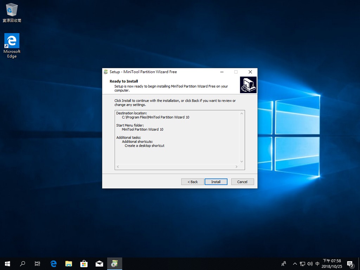Click the 'C:\Program Files\MiniTool Partition Wizard 10' path
The height and width of the screenshot is (270, 360).
point(155,117)
